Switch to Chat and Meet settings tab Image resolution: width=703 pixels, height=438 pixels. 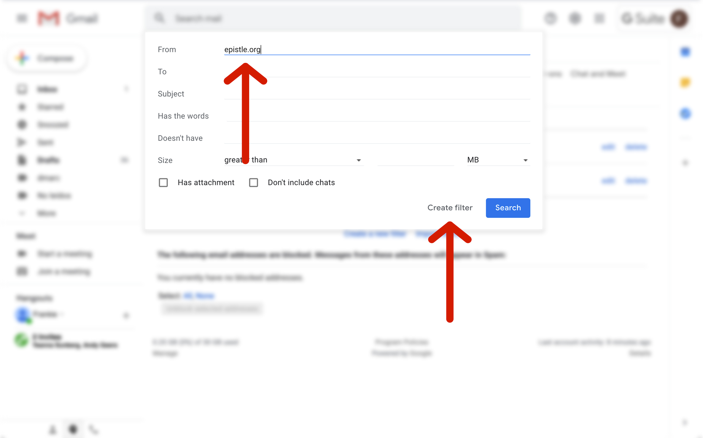pyautogui.click(x=598, y=73)
